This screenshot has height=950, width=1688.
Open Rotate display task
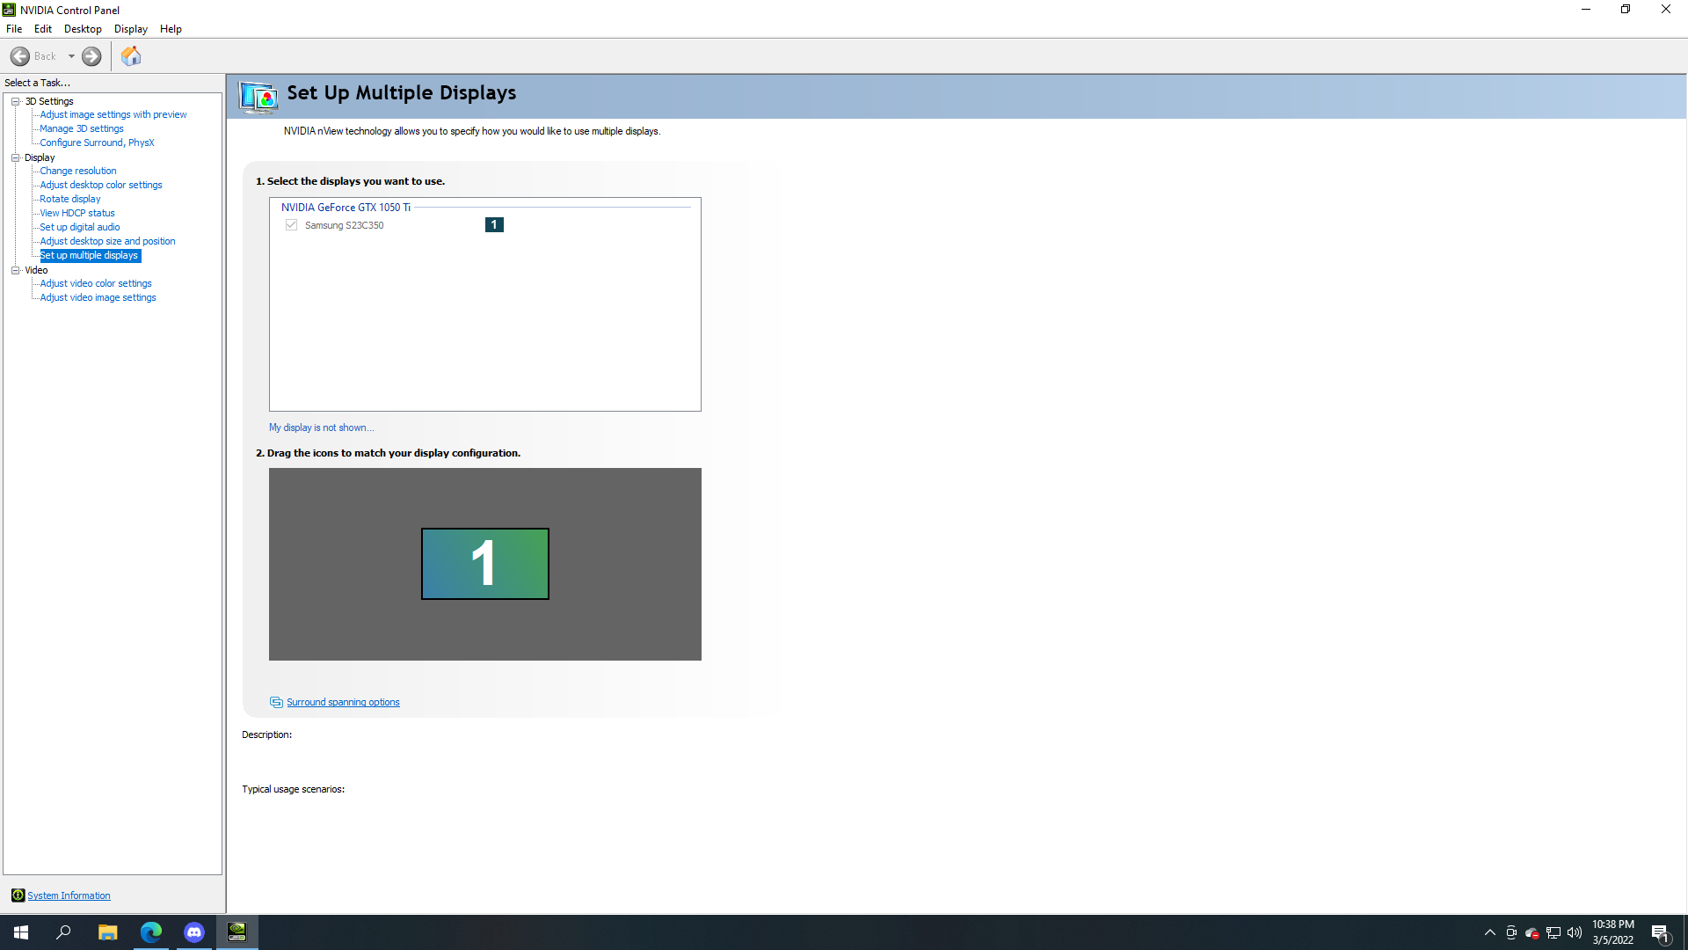point(70,199)
